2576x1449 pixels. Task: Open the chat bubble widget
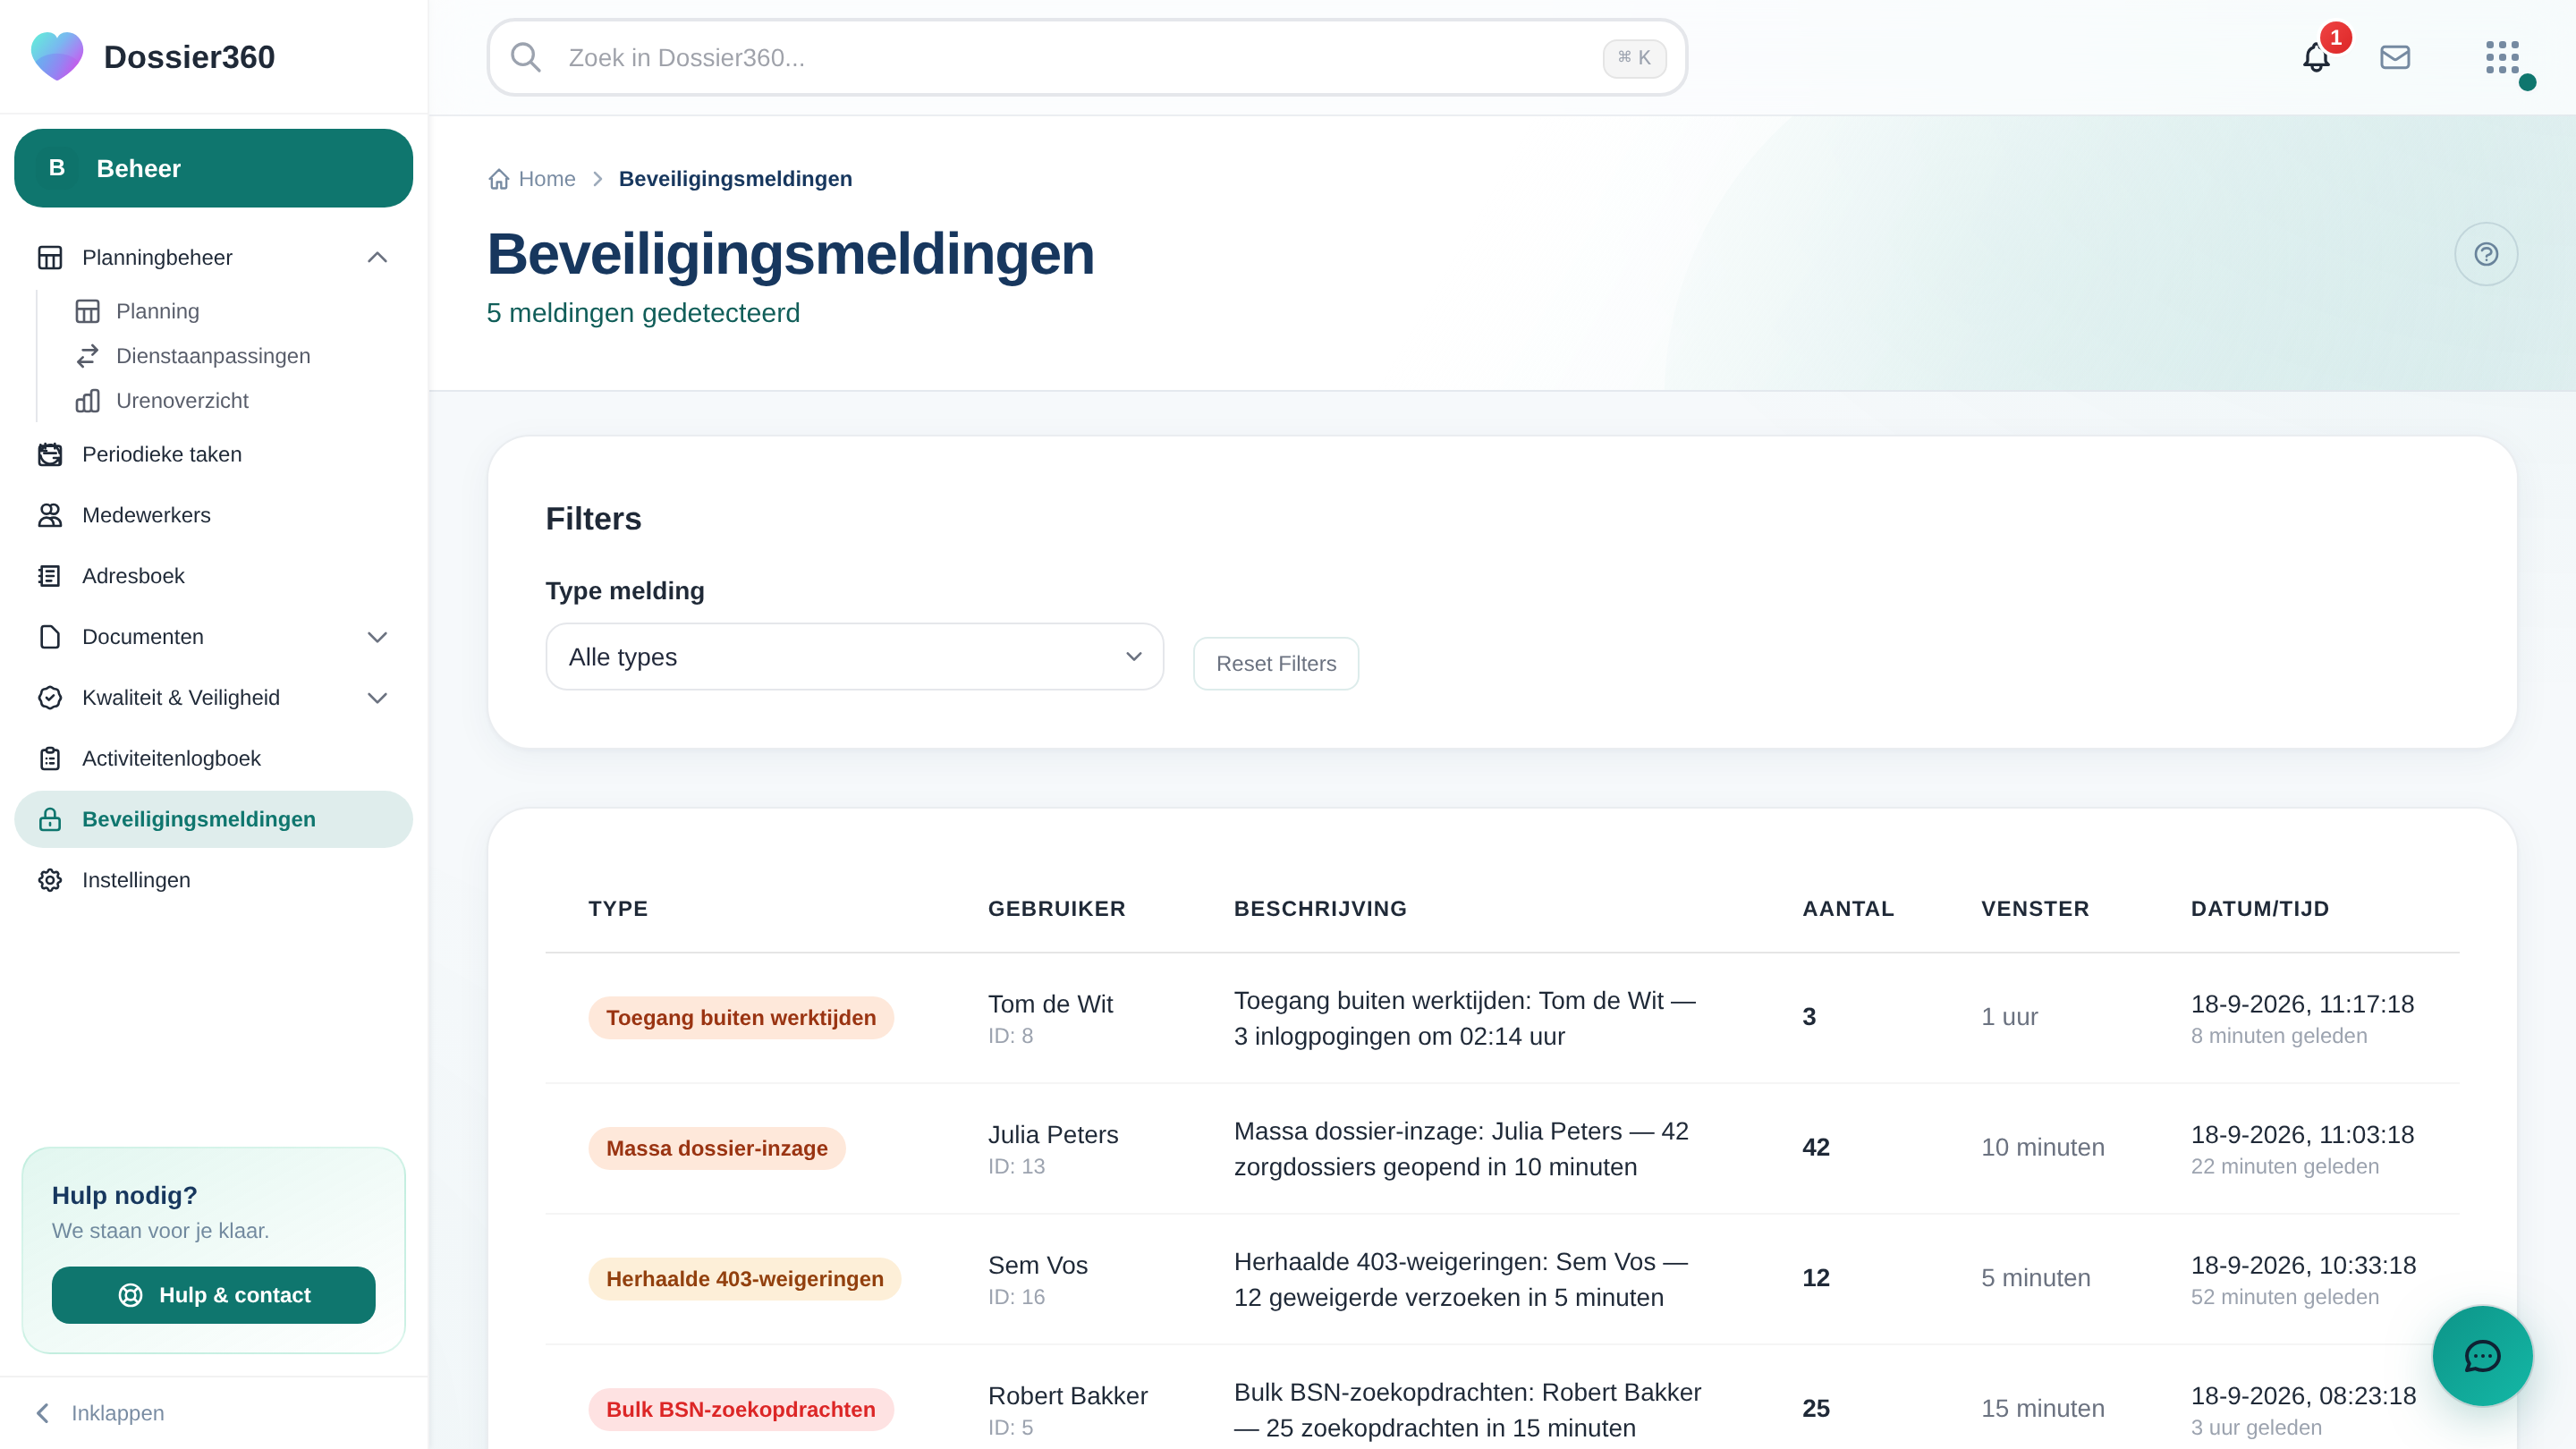[x=2482, y=1356]
